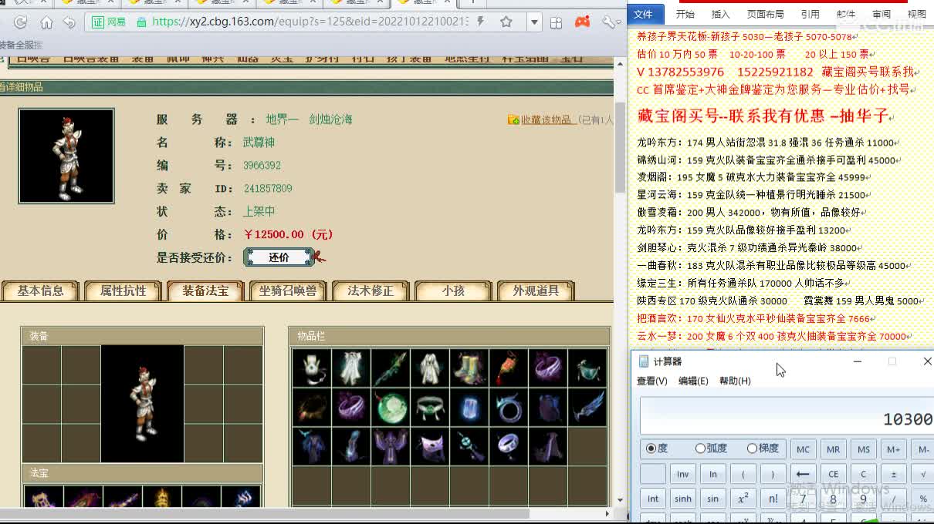The height and width of the screenshot is (524, 934).
Task: Click the lightning speed-mode icon in address bar
Action: (480, 22)
